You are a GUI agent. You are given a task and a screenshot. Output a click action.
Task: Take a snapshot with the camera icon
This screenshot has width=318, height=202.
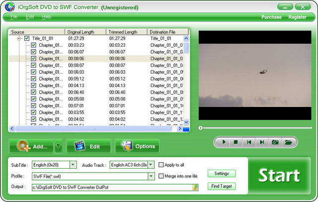[x=275, y=142]
